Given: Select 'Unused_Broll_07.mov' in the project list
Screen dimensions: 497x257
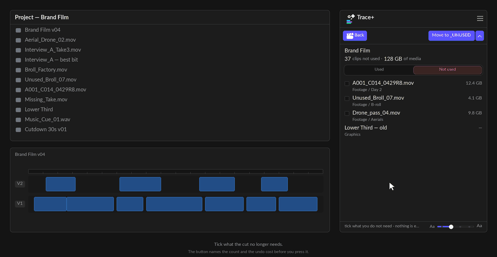Looking at the screenshot, I should pos(51,80).
